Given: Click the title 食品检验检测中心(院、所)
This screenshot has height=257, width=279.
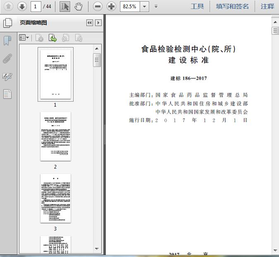Looking at the screenshot, I should pyautogui.click(x=188, y=49).
